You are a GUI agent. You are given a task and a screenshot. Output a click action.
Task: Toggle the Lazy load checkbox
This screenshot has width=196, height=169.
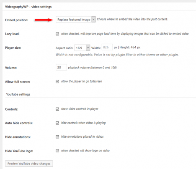pyautogui.click(x=57, y=34)
